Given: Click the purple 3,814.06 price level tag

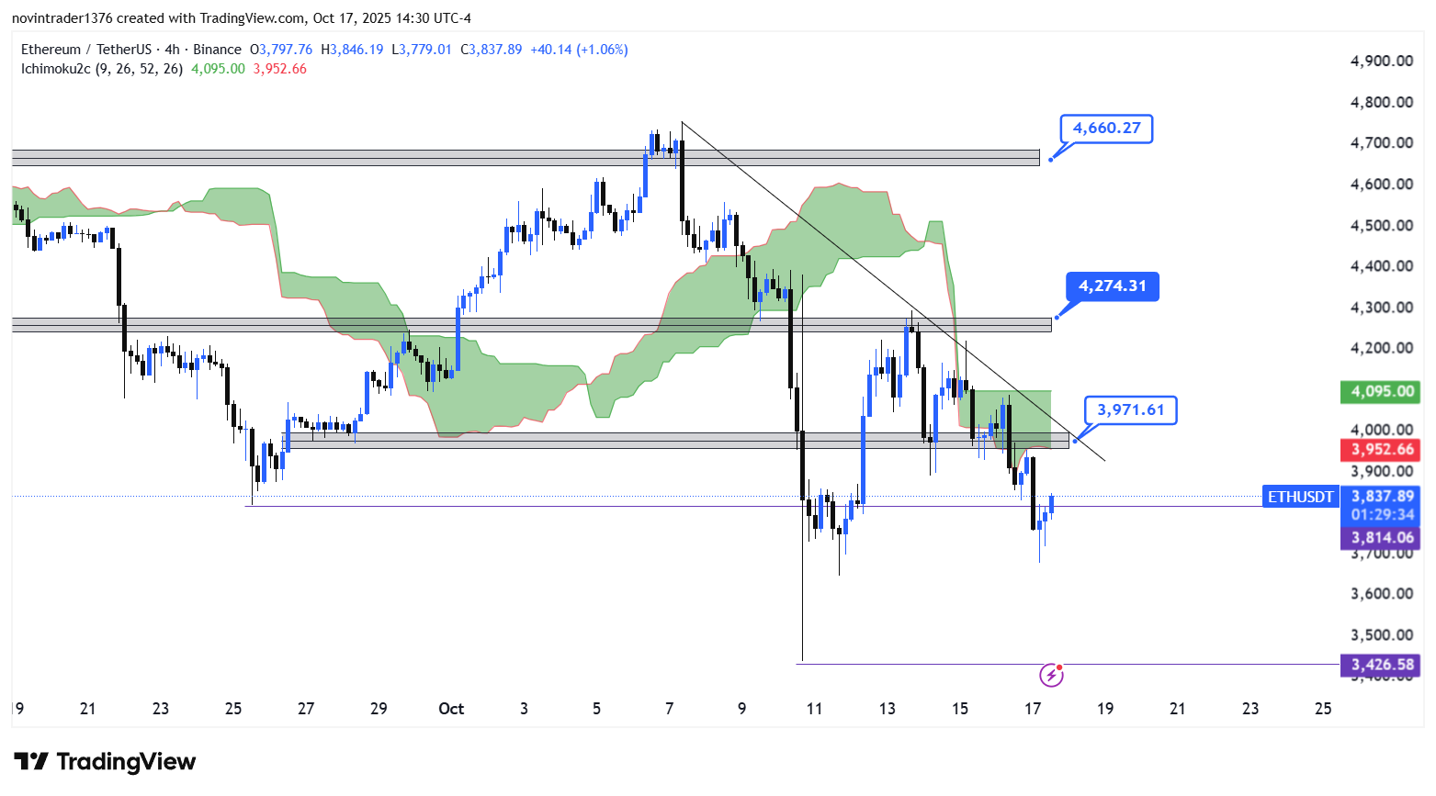Looking at the screenshot, I should click(x=1381, y=538).
